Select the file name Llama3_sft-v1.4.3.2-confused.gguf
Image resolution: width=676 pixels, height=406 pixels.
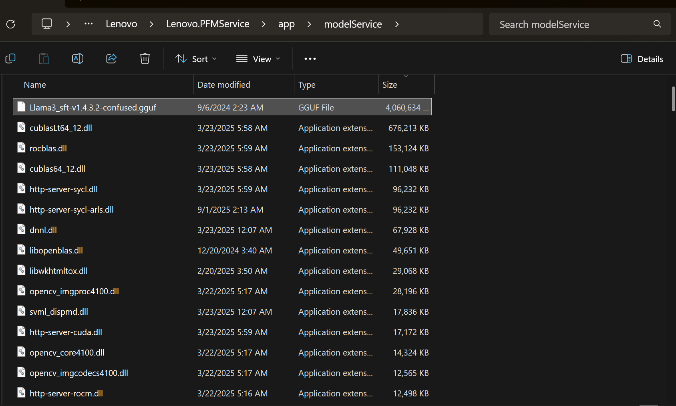tap(93, 107)
